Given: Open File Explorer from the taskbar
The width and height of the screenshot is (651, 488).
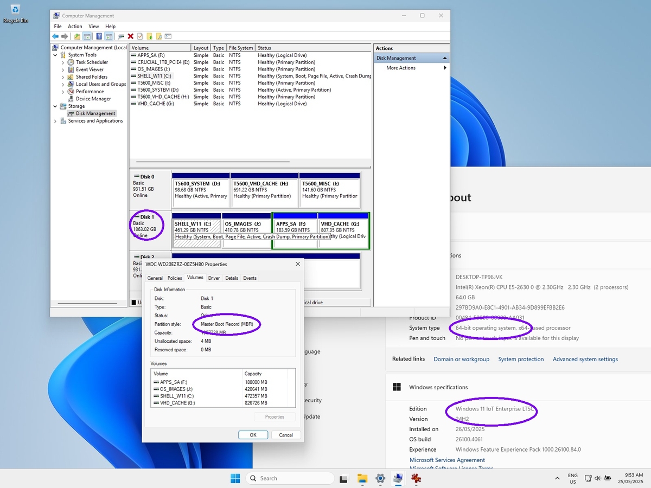Looking at the screenshot, I should (x=362, y=478).
